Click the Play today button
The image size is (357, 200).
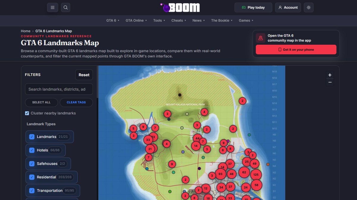[253, 7]
